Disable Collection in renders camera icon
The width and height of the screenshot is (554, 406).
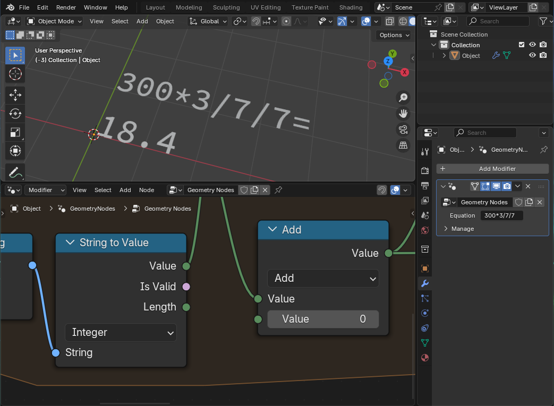coord(543,45)
